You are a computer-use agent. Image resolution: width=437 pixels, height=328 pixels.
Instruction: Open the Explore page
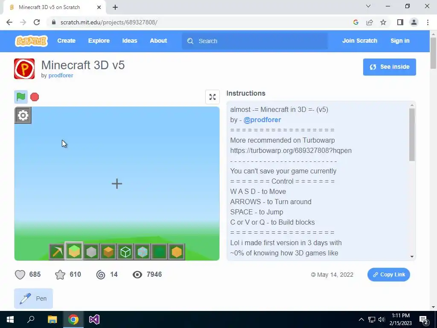click(99, 41)
